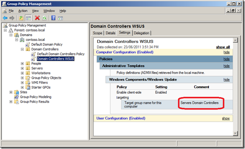This screenshot has height=149, width=245.
Task: Toggle the Show/Hide Console Tree icon
Action: [x=28, y=18]
